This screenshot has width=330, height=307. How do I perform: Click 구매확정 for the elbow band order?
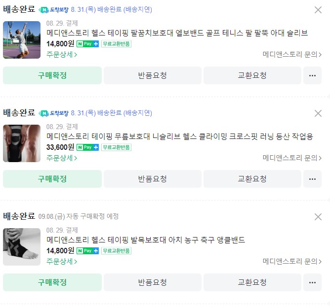coord(52,75)
